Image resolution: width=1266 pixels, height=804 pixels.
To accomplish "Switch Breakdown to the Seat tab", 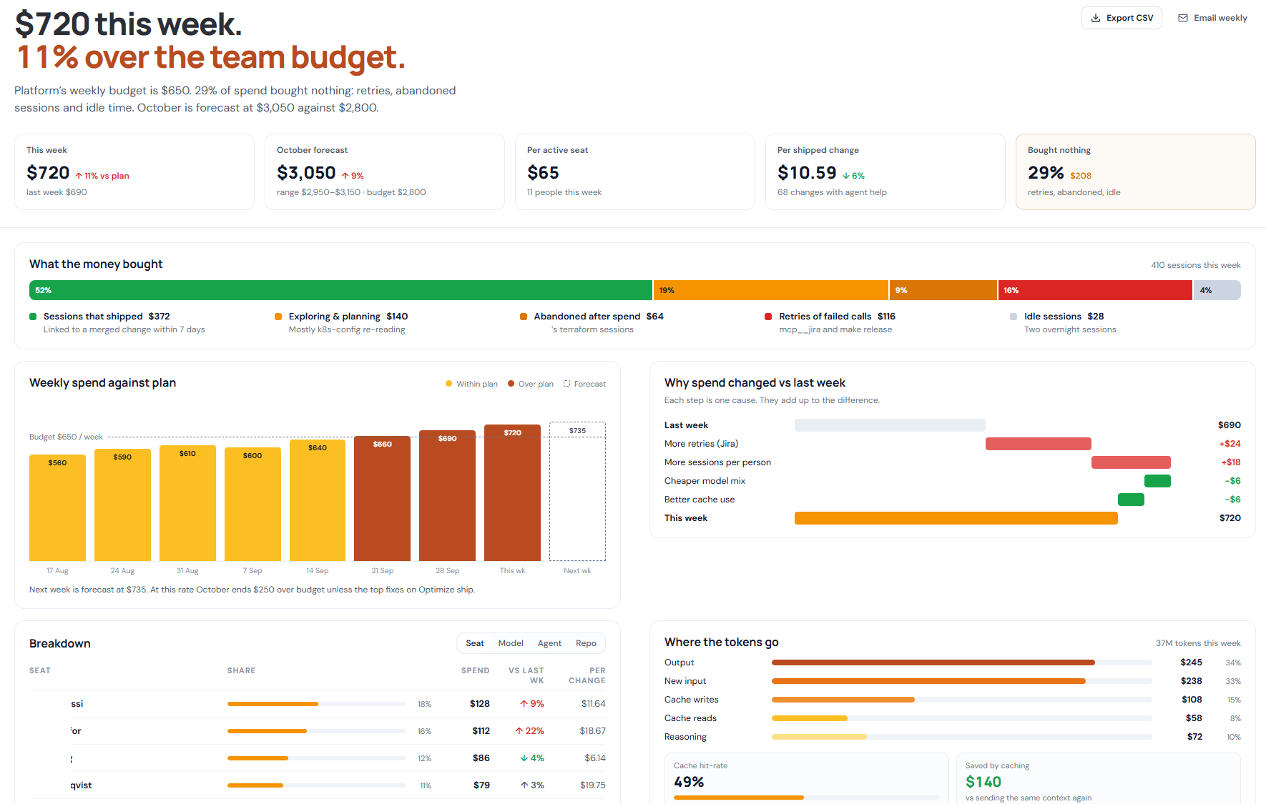I will click(x=475, y=643).
